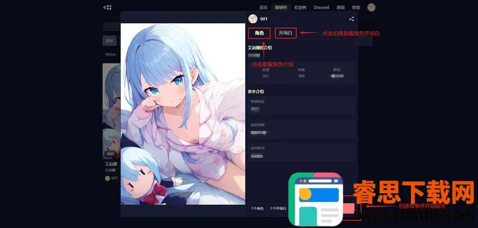Click the 001 author avatar under 艾莉娜 card

(x=107, y=178)
